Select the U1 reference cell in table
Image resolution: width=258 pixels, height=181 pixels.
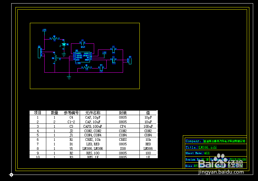pos(71,149)
